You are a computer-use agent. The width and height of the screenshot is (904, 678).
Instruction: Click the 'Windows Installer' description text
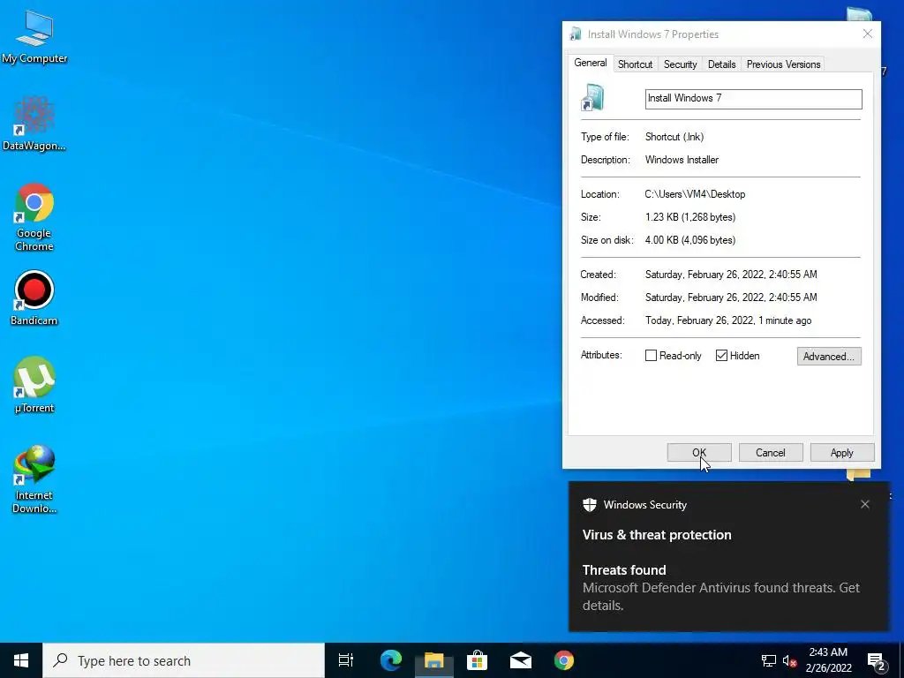click(x=682, y=160)
